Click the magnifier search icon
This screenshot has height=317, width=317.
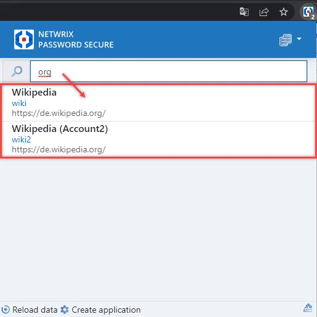(x=17, y=72)
